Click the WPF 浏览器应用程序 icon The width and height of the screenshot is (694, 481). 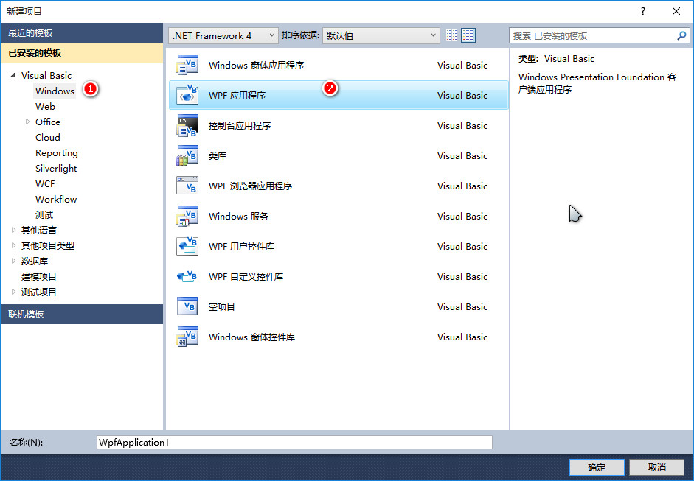(187, 186)
